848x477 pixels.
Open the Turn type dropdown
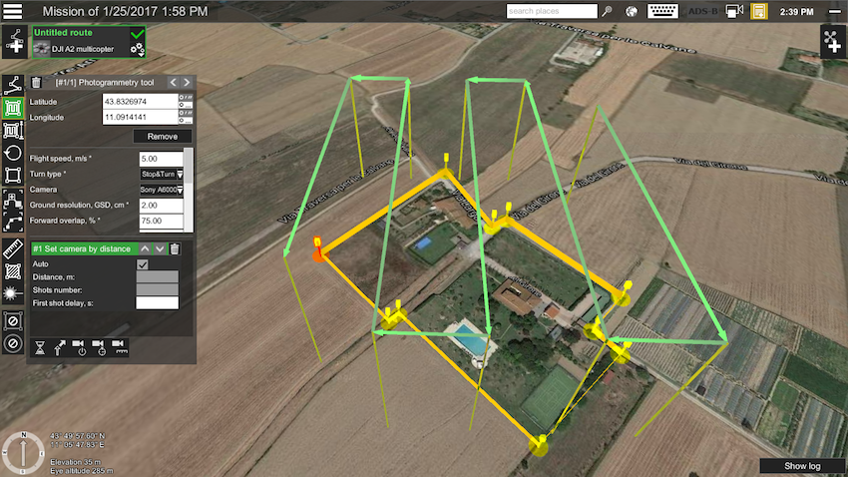pos(162,175)
